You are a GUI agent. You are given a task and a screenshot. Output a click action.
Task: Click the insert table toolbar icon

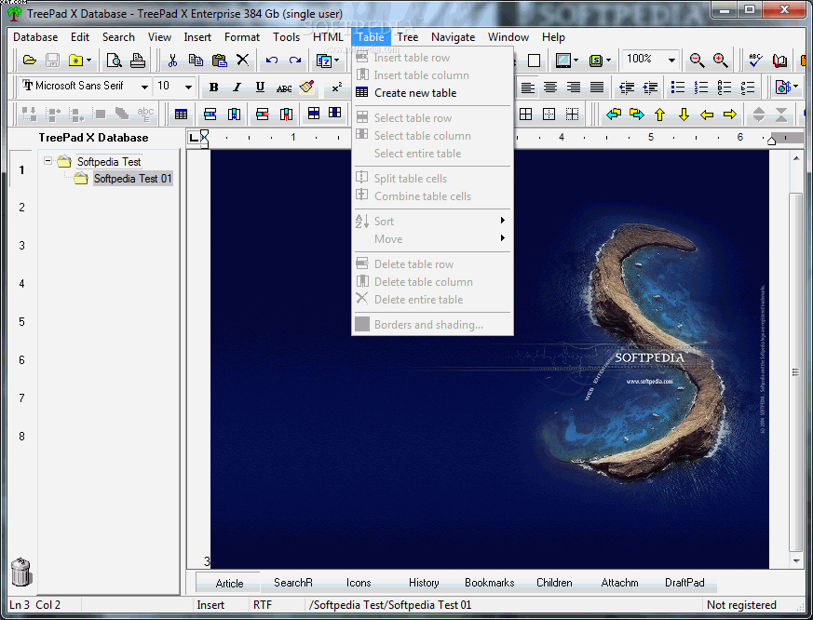point(181,115)
